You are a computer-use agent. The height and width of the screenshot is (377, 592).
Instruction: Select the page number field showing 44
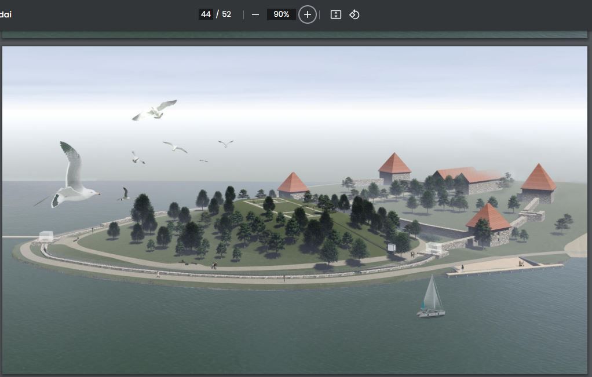[206, 14]
